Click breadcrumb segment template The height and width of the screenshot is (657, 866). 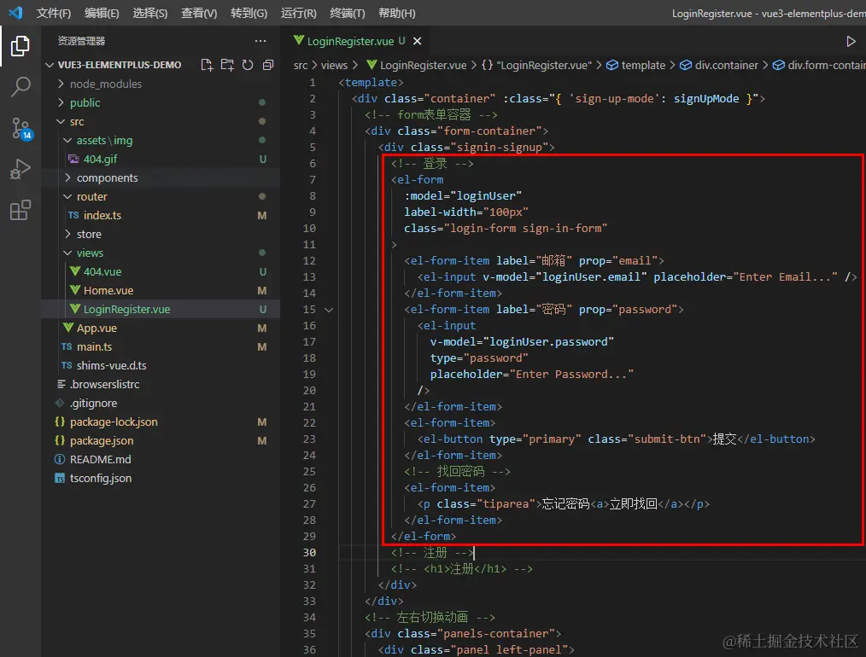635,65
